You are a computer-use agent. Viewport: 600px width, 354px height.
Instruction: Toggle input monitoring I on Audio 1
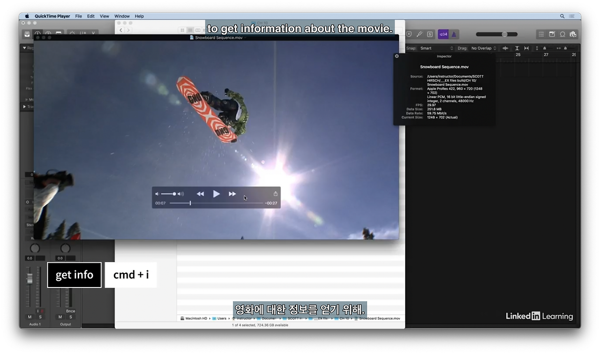point(37,311)
